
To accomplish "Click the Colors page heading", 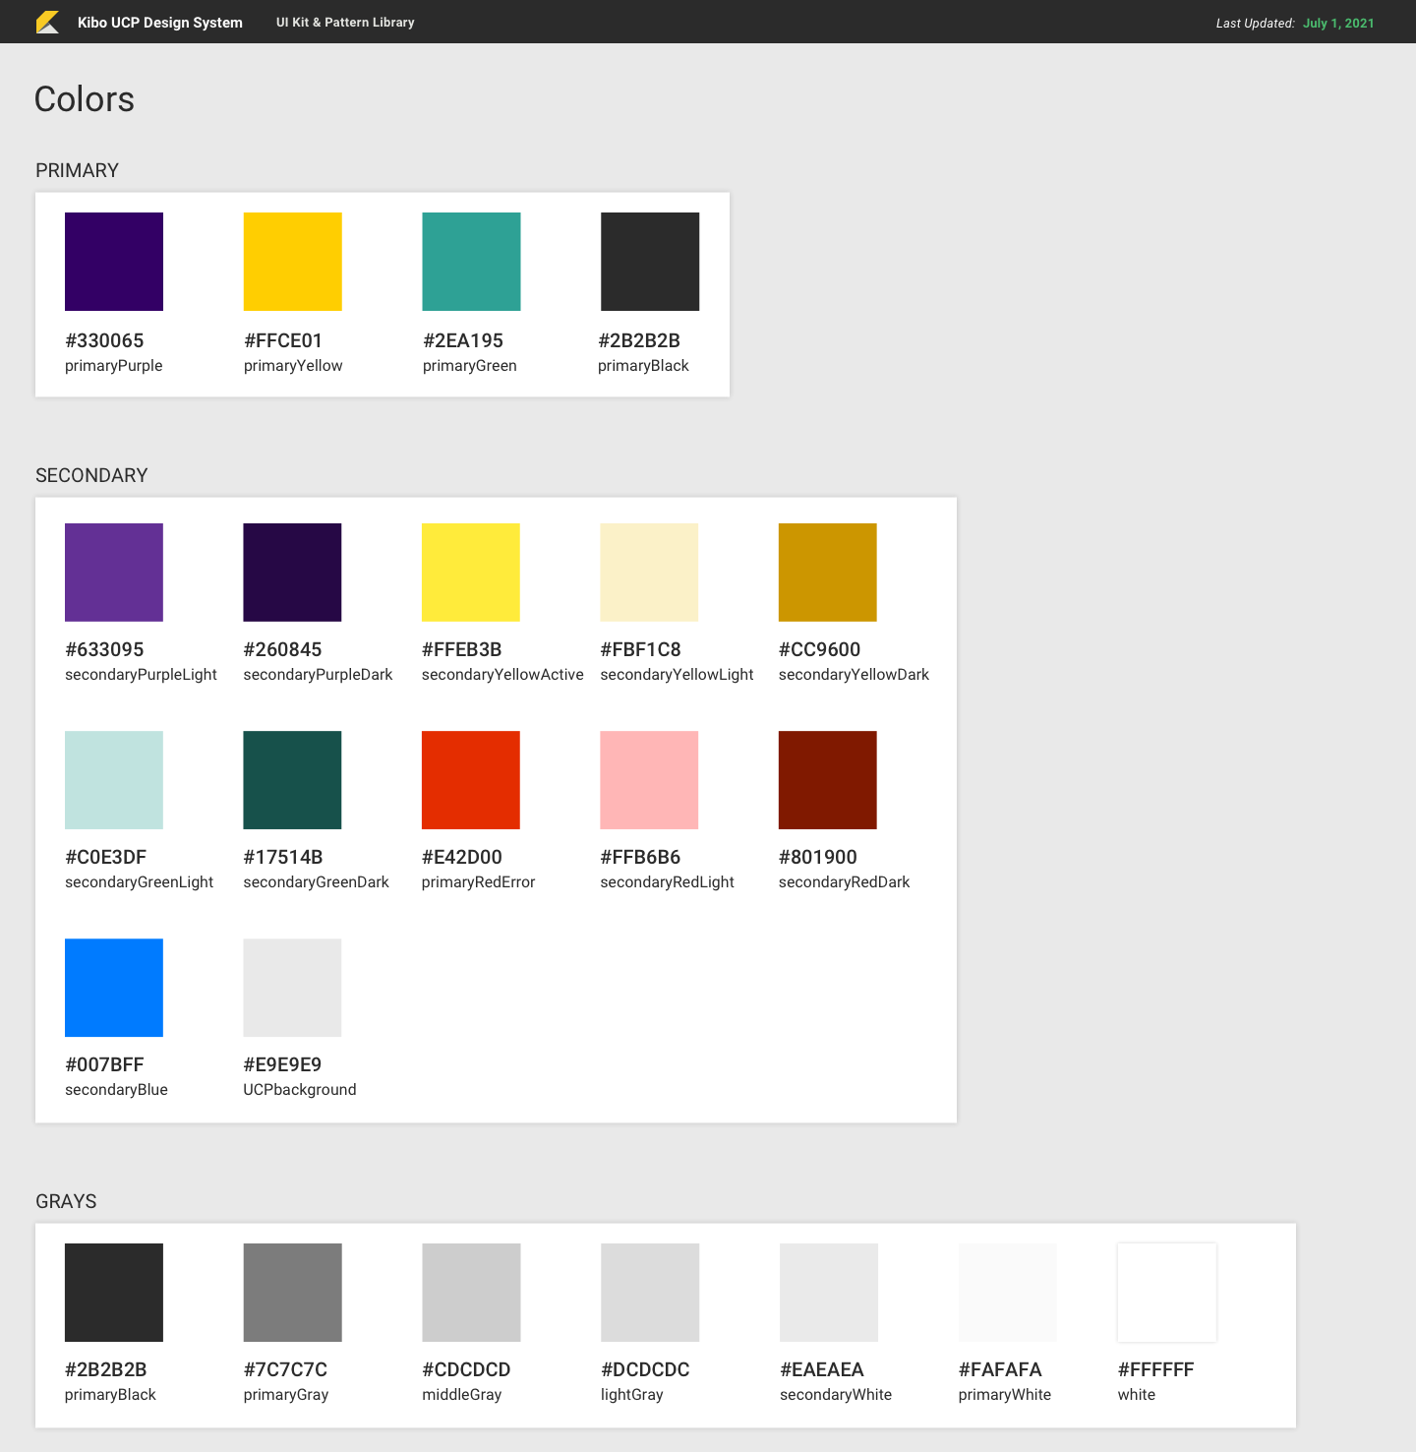I will coord(85,99).
